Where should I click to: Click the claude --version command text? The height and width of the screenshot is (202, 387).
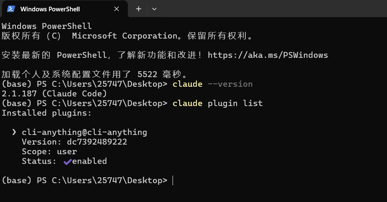pos(212,84)
